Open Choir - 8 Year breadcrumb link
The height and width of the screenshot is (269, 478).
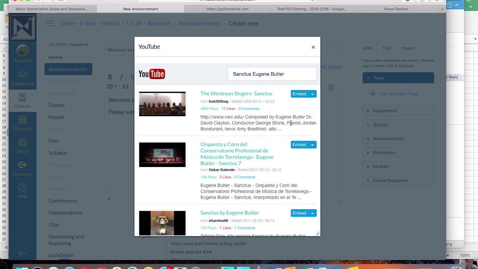(x=115, y=24)
